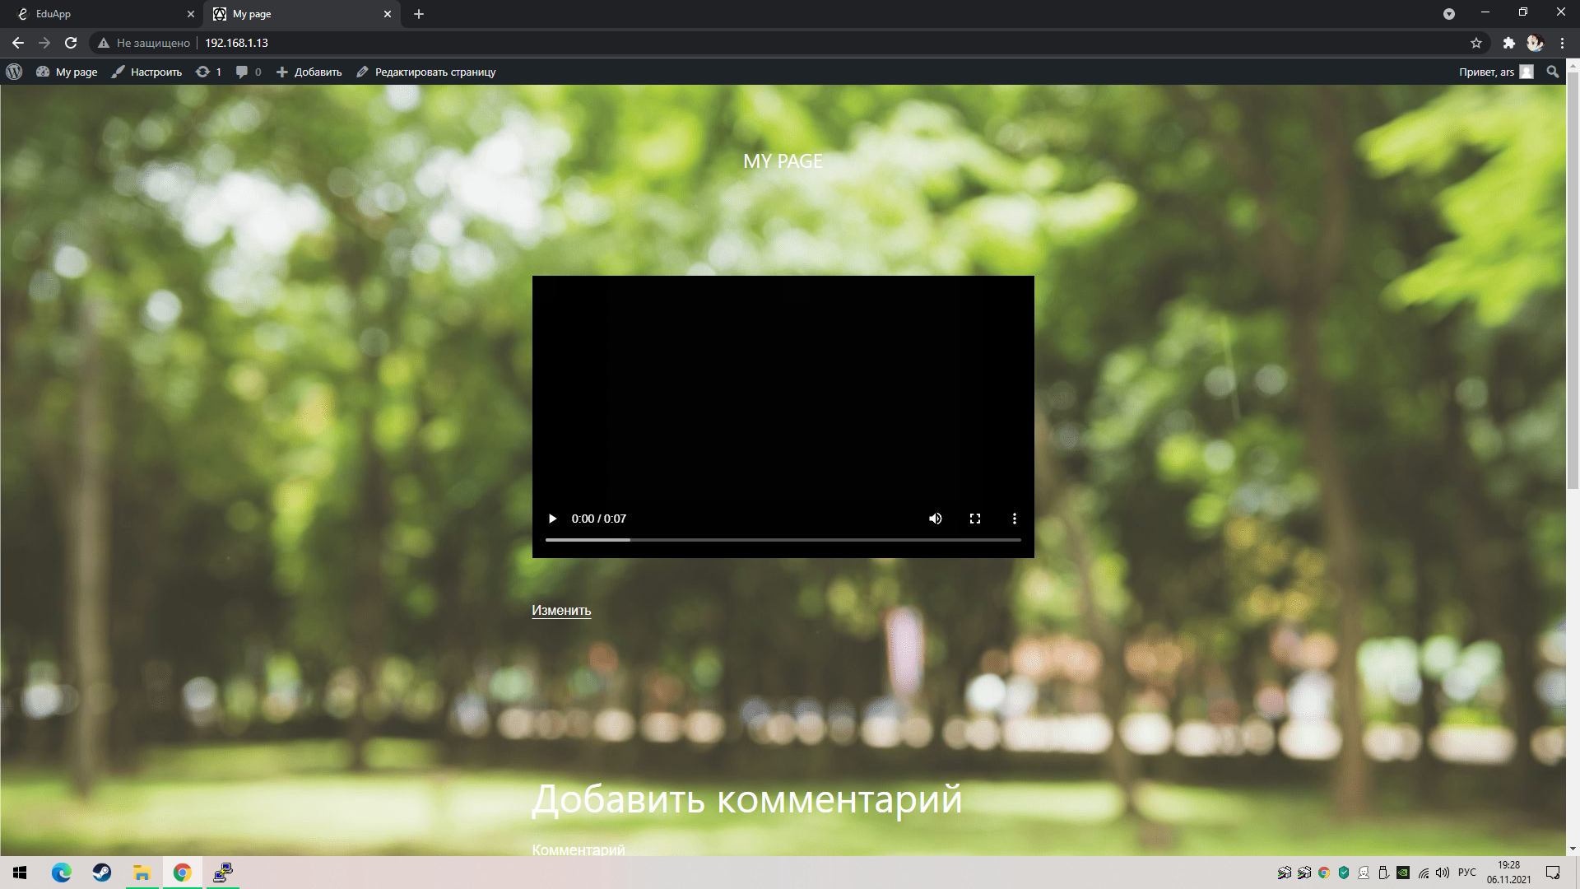Open the Добавить new content menu
This screenshot has height=889, width=1580.
(x=309, y=72)
